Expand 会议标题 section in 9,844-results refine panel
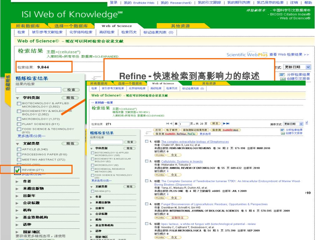The image size is (320, 240). click(x=17, y=203)
